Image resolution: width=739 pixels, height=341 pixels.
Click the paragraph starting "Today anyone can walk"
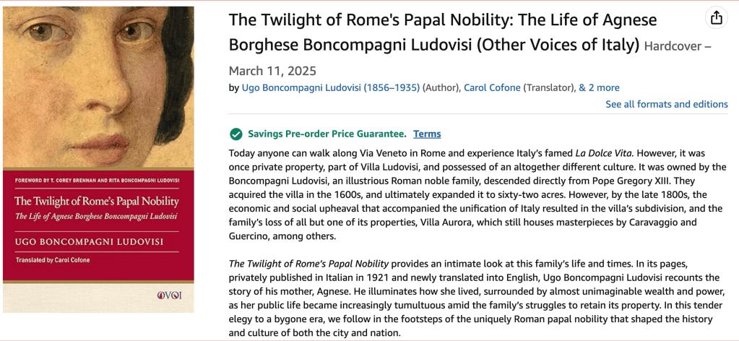click(x=477, y=195)
